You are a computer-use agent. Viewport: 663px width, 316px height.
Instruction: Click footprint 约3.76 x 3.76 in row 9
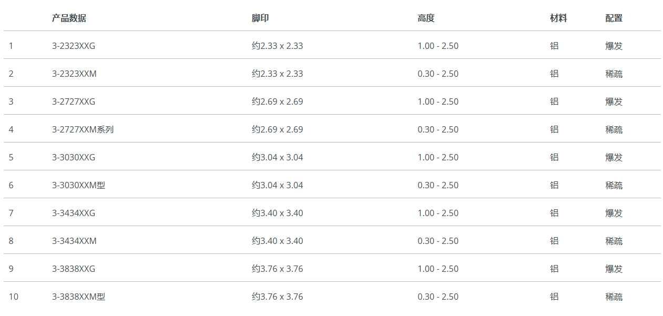click(277, 269)
